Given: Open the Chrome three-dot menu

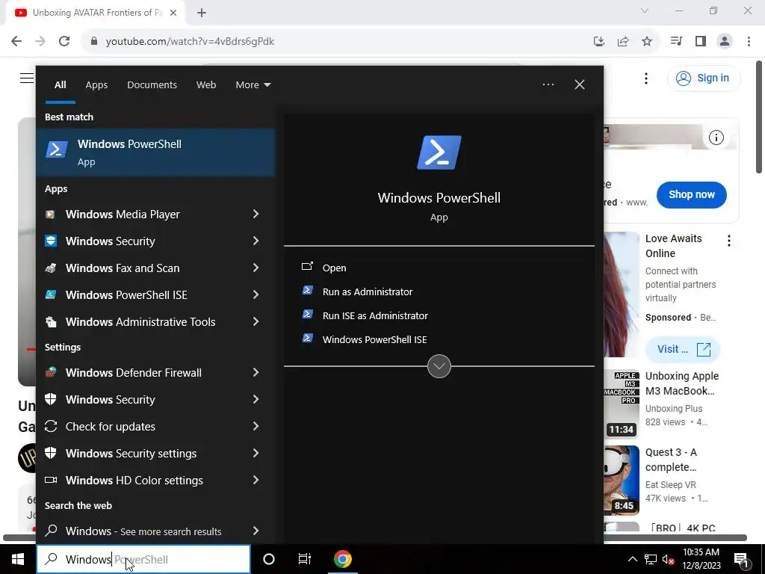Looking at the screenshot, I should [x=749, y=42].
